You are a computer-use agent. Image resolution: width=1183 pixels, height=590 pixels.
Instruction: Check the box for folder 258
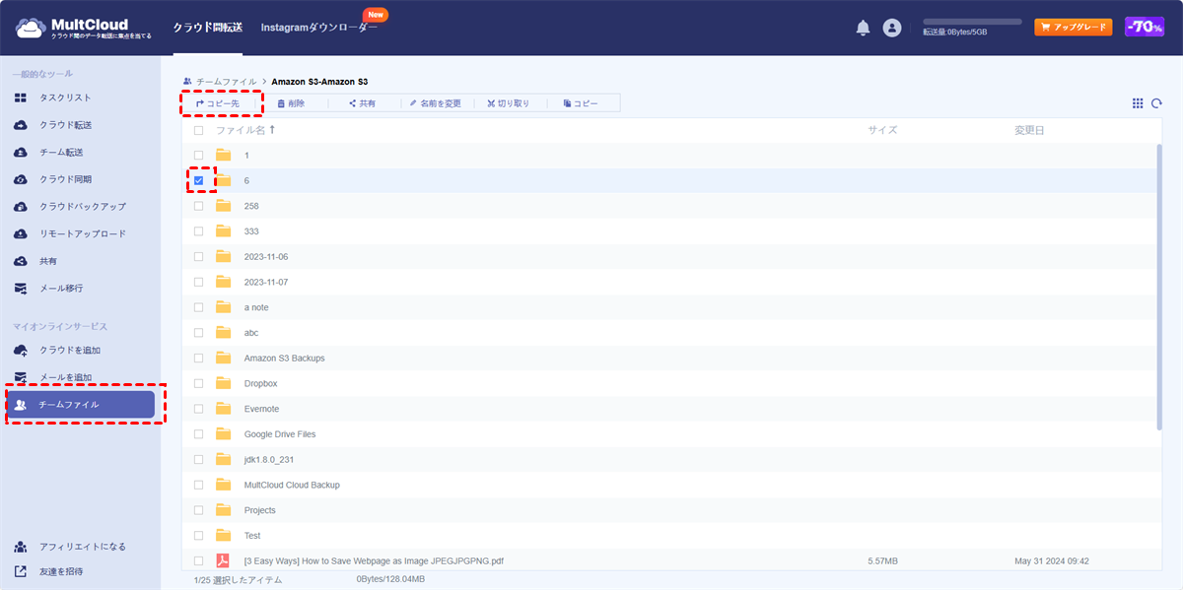[x=198, y=206]
